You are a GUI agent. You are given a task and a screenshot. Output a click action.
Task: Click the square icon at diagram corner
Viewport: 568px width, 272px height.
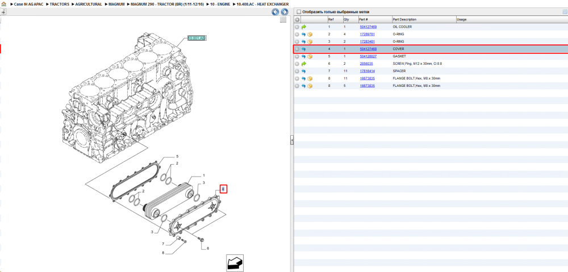click(283, 20)
